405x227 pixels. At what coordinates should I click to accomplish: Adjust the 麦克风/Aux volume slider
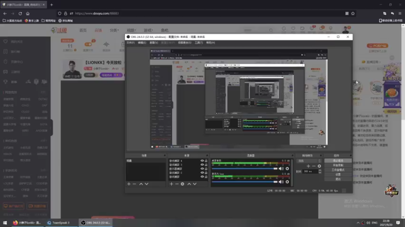[x=245, y=182]
